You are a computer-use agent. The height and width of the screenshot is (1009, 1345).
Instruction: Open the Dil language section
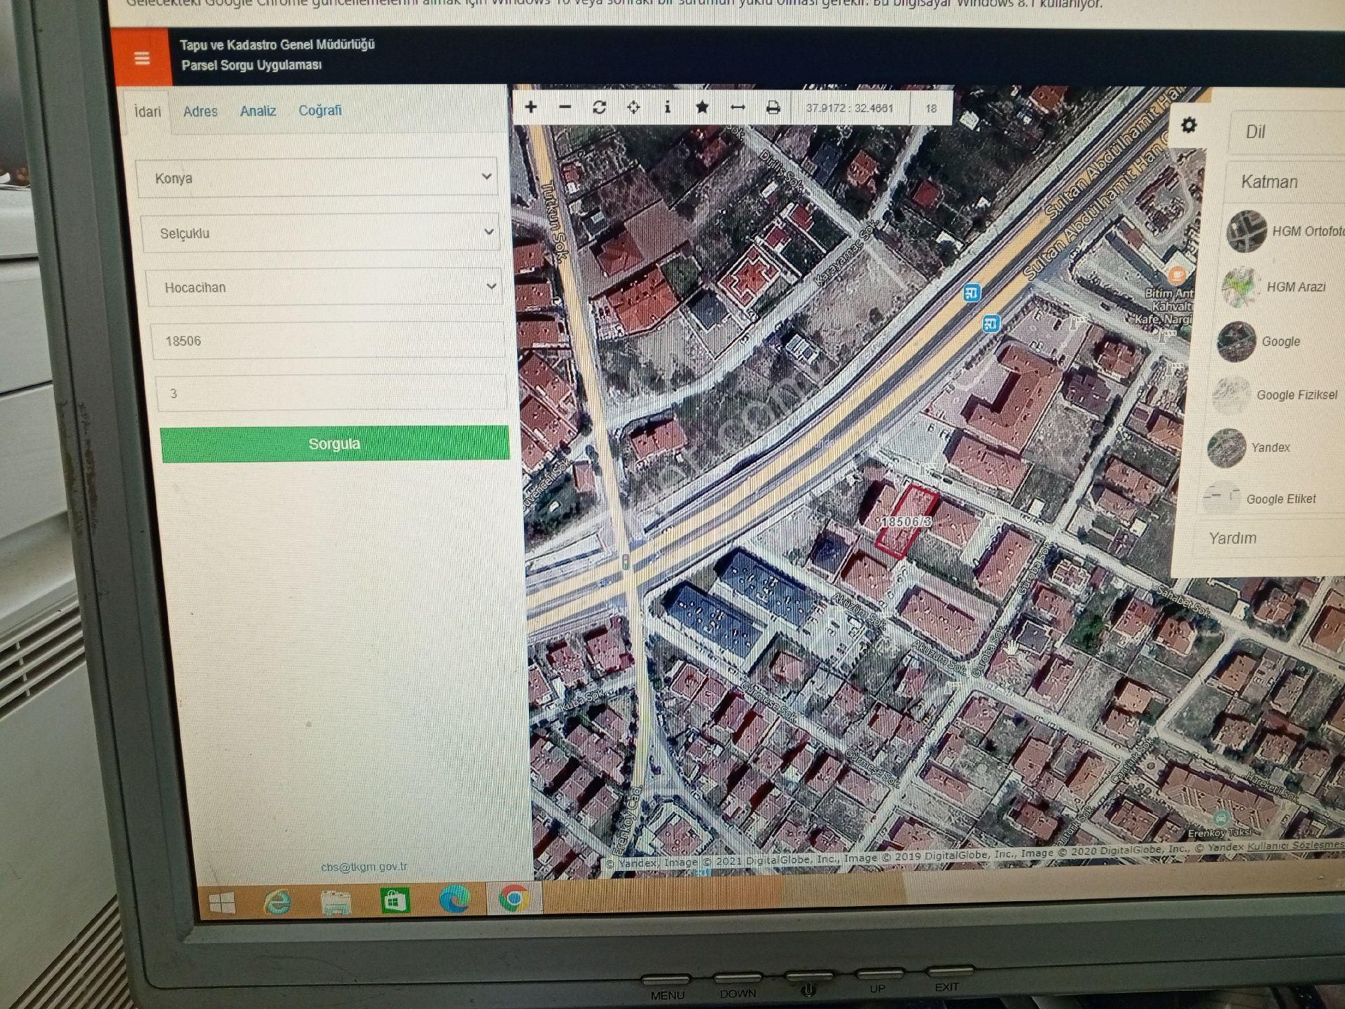click(1288, 132)
